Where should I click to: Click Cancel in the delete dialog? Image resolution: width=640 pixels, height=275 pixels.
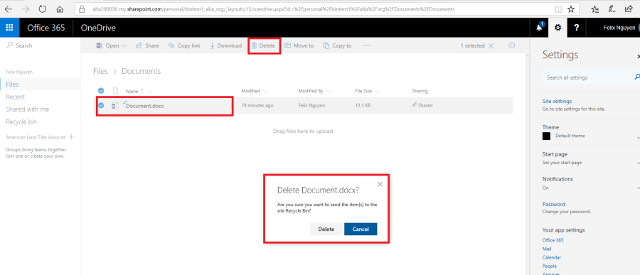pyautogui.click(x=361, y=230)
